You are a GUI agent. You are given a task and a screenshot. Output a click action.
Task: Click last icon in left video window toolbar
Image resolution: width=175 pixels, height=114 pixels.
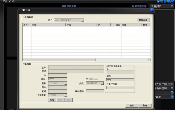75,6
